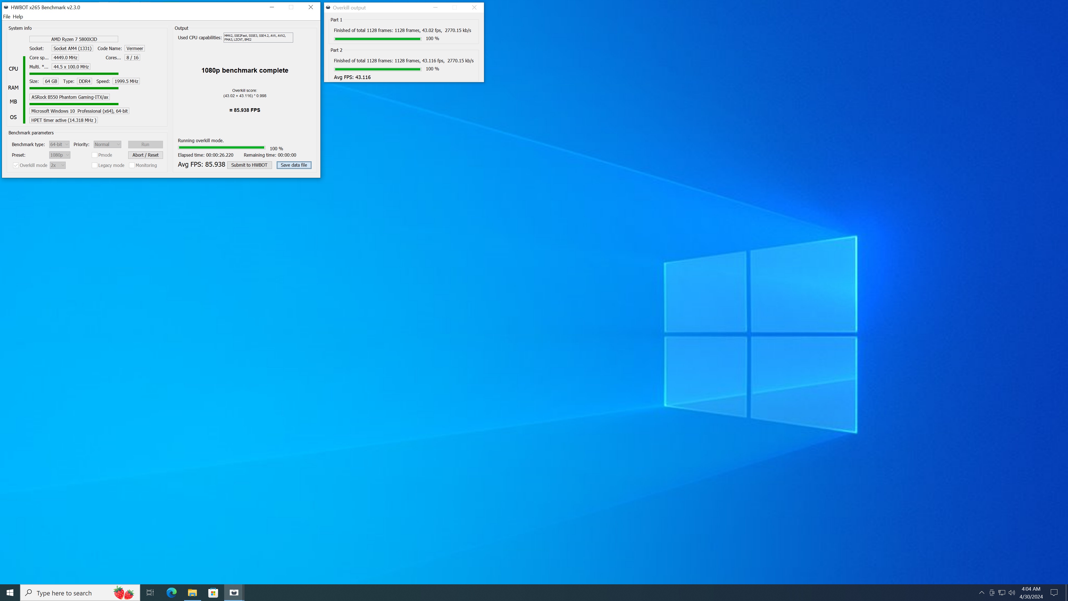
Task: Open the Overkill mode 2x dropdown
Action: 58,165
